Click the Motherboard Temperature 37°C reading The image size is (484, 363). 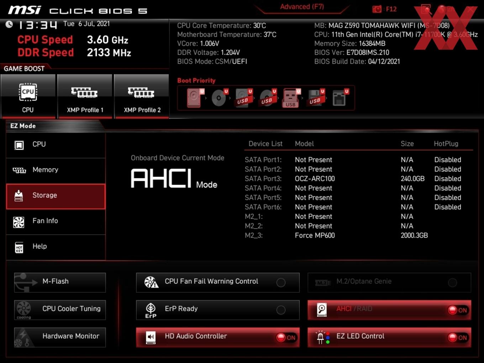point(227,35)
